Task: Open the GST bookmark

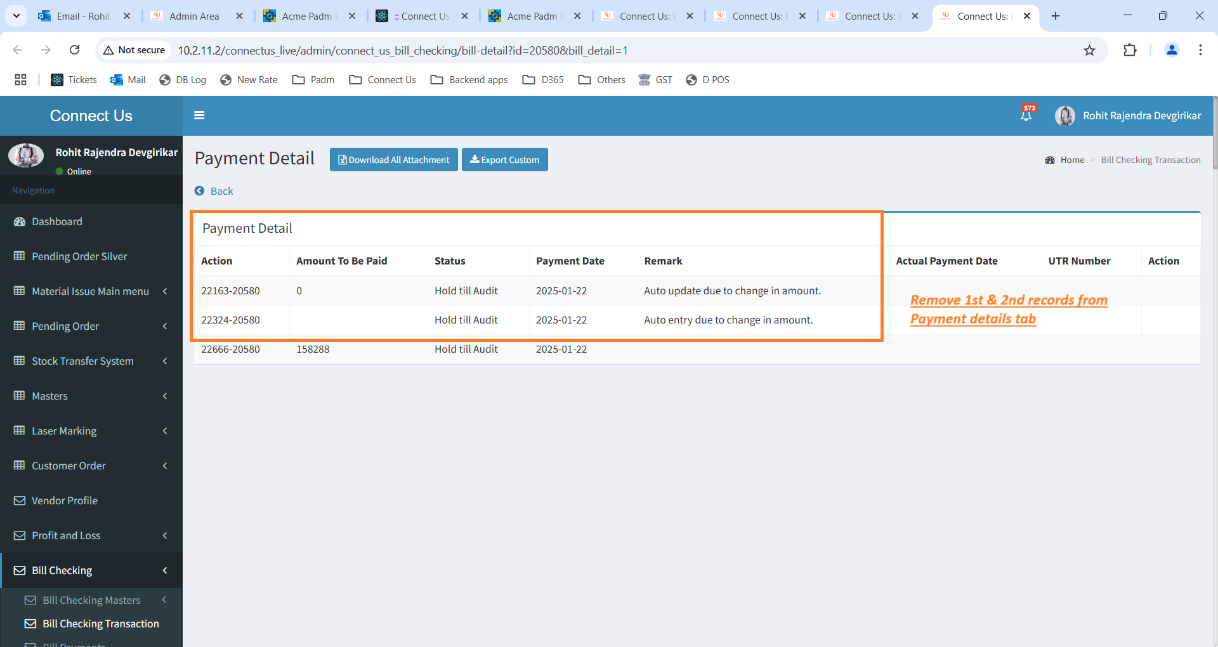Action: click(655, 79)
